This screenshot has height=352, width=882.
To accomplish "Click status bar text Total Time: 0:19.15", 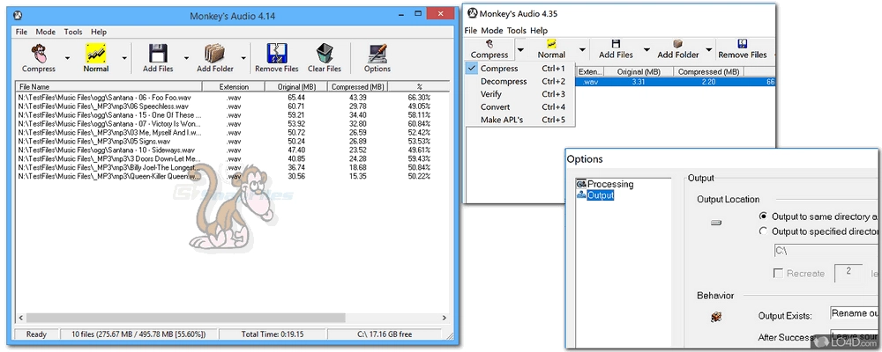I will (x=273, y=334).
